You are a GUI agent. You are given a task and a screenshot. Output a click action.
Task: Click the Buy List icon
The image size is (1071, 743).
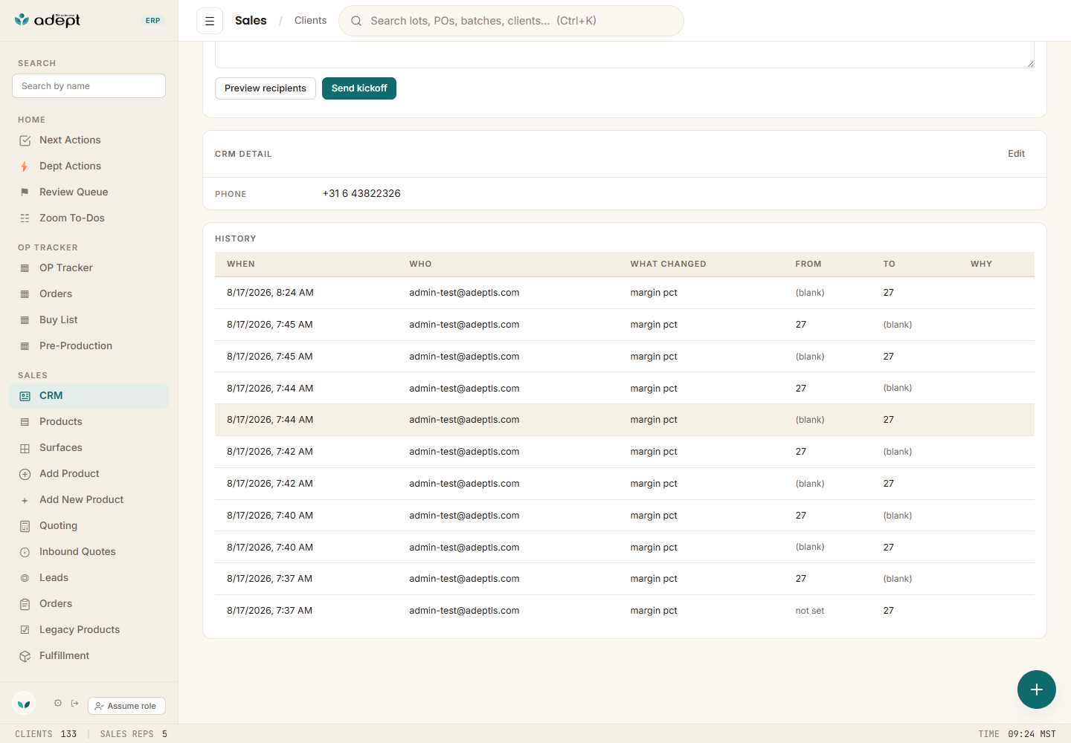tap(25, 320)
